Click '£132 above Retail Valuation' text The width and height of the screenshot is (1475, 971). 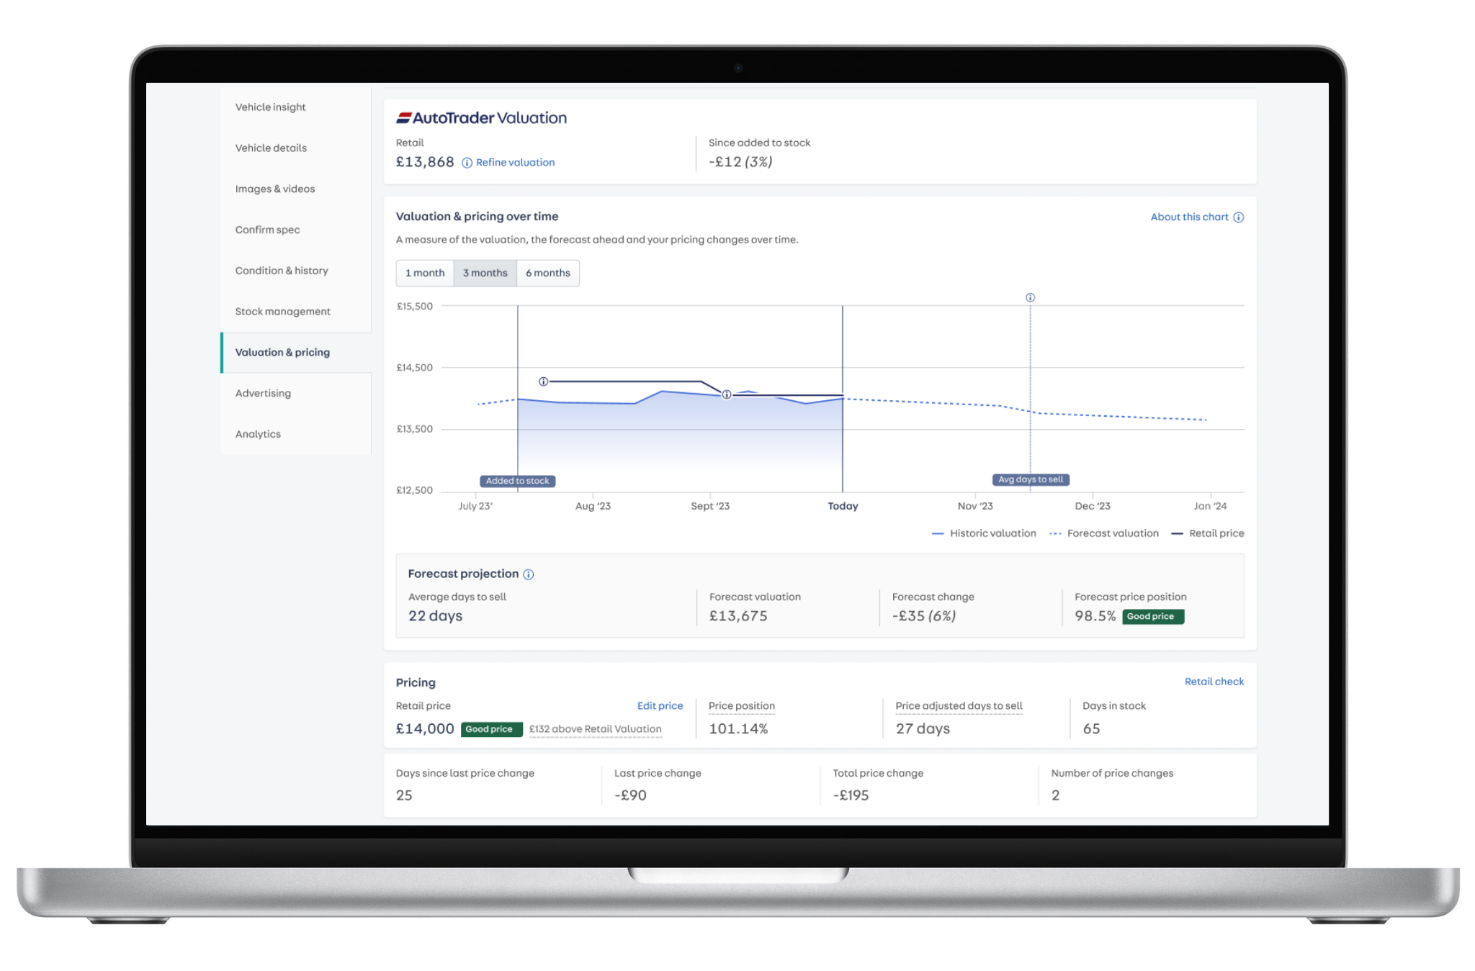coord(595,729)
